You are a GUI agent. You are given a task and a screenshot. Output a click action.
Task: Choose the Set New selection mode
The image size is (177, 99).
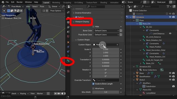[9, 11]
